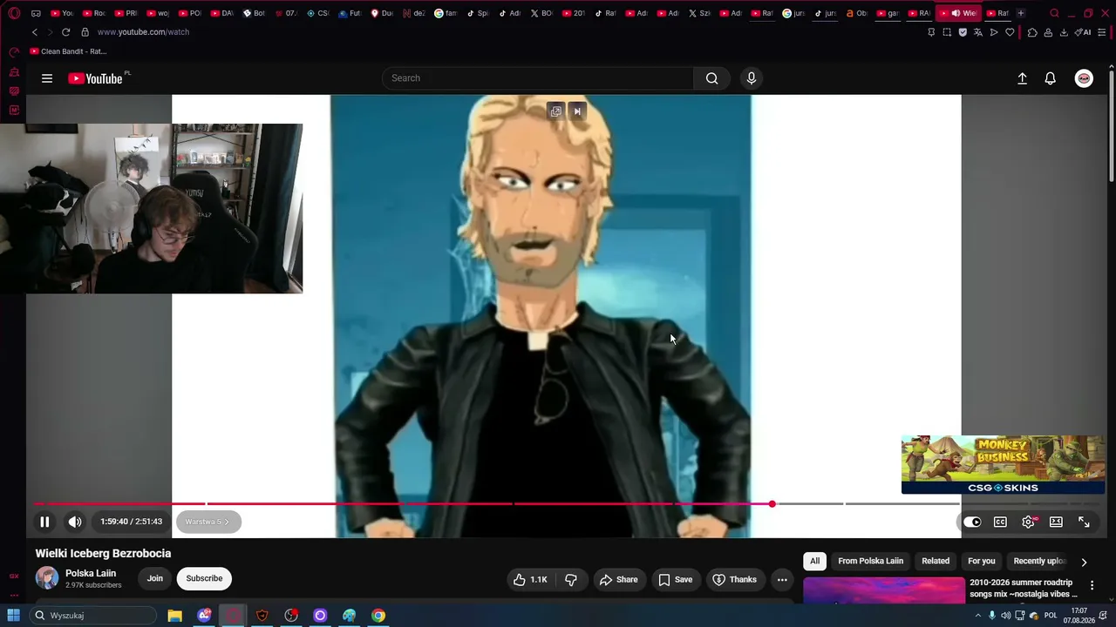Enter fullscreen mode
Screen dimensions: 1116x627
pyautogui.click(x=1084, y=522)
